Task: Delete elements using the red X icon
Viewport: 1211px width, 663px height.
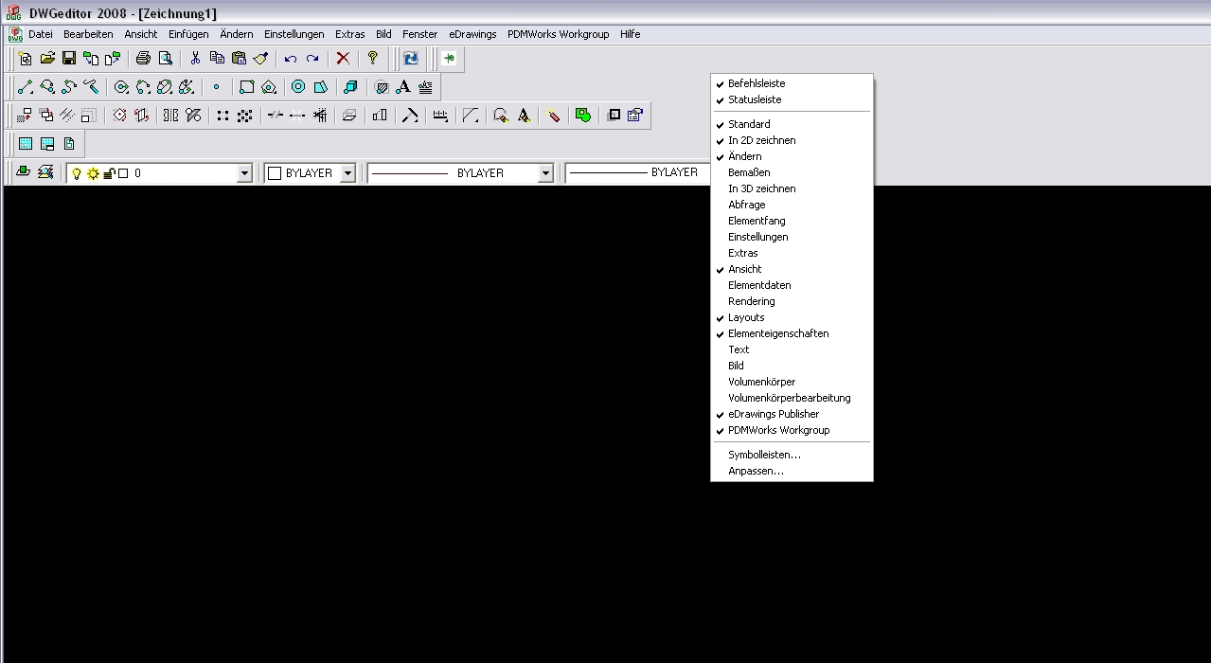Action: pyautogui.click(x=343, y=59)
